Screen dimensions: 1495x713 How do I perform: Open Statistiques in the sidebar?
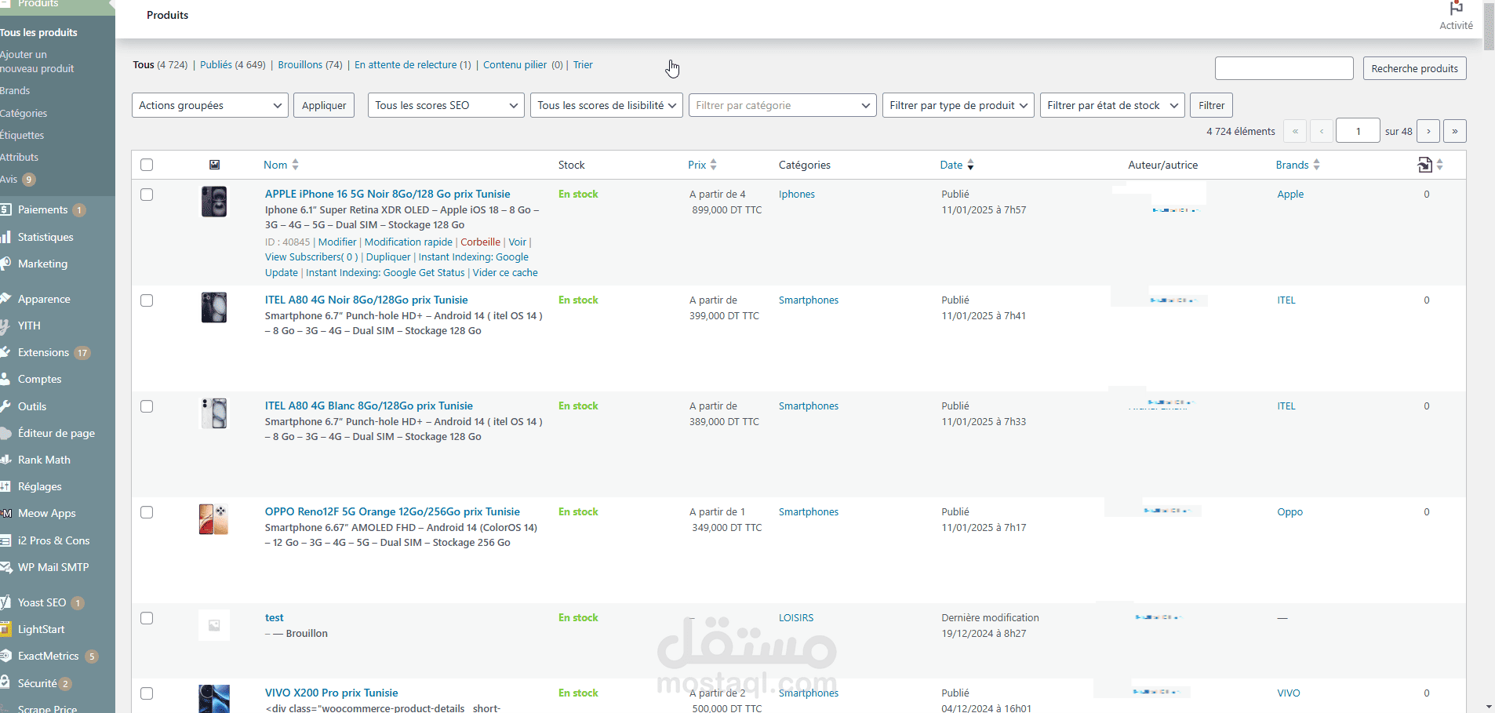coord(45,237)
